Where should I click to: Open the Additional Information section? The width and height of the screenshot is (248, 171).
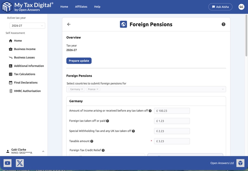29,66
